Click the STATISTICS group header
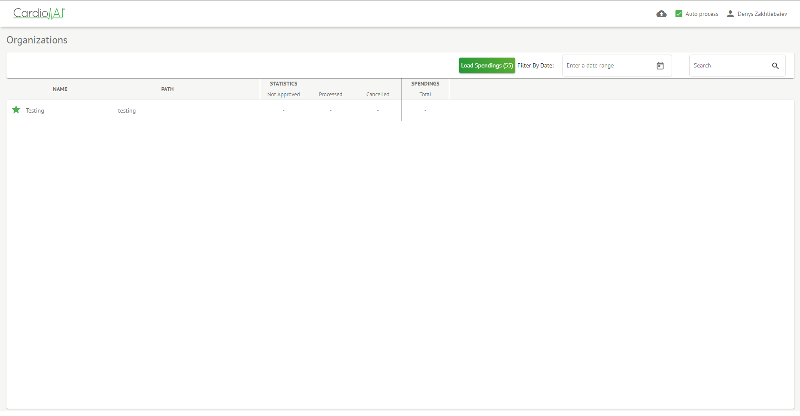This screenshot has width=800, height=416. point(283,84)
